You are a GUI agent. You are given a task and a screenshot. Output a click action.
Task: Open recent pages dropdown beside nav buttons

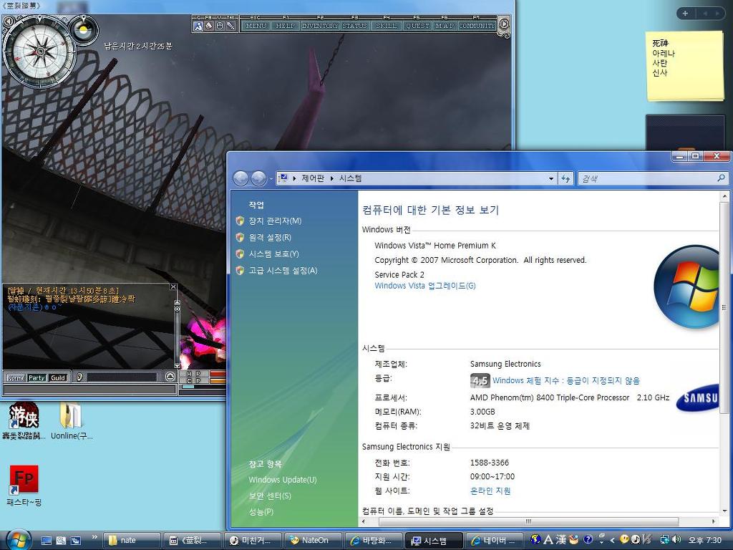(271, 178)
